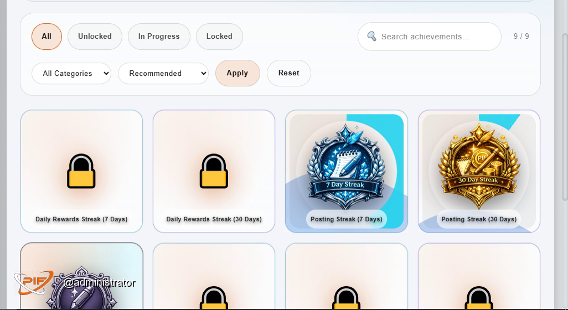568x310 pixels.
Task: Open the All Categories dropdown
Action: 71,73
